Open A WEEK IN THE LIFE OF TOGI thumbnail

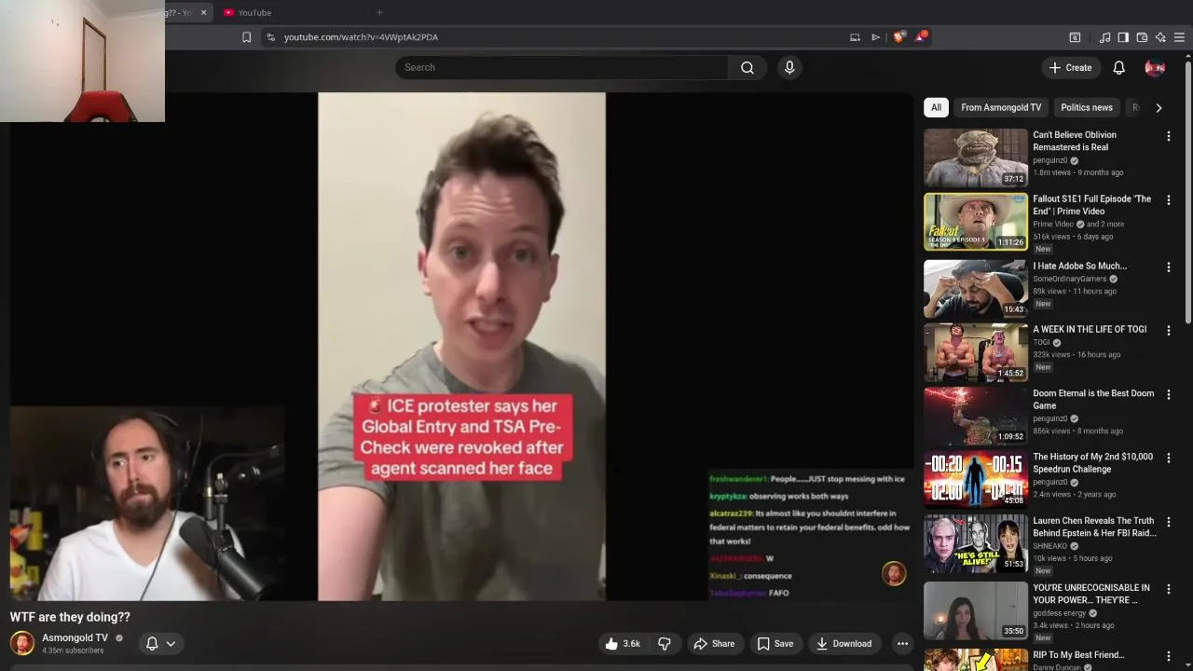pos(975,351)
